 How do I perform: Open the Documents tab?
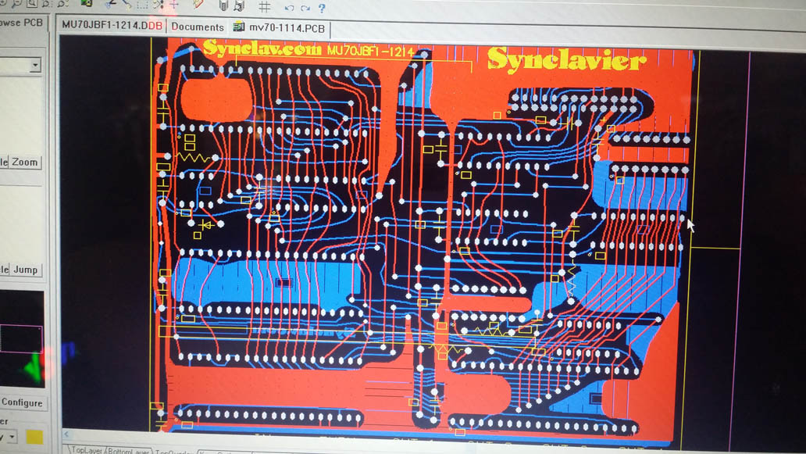[x=198, y=27]
